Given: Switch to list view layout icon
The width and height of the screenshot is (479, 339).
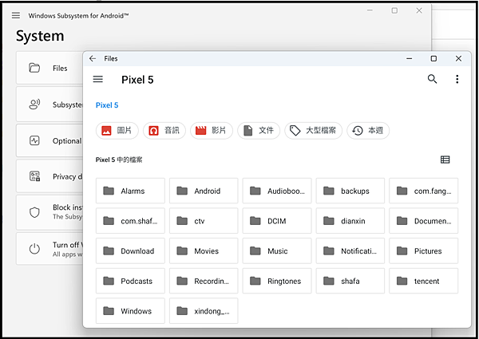Looking at the screenshot, I should (445, 160).
